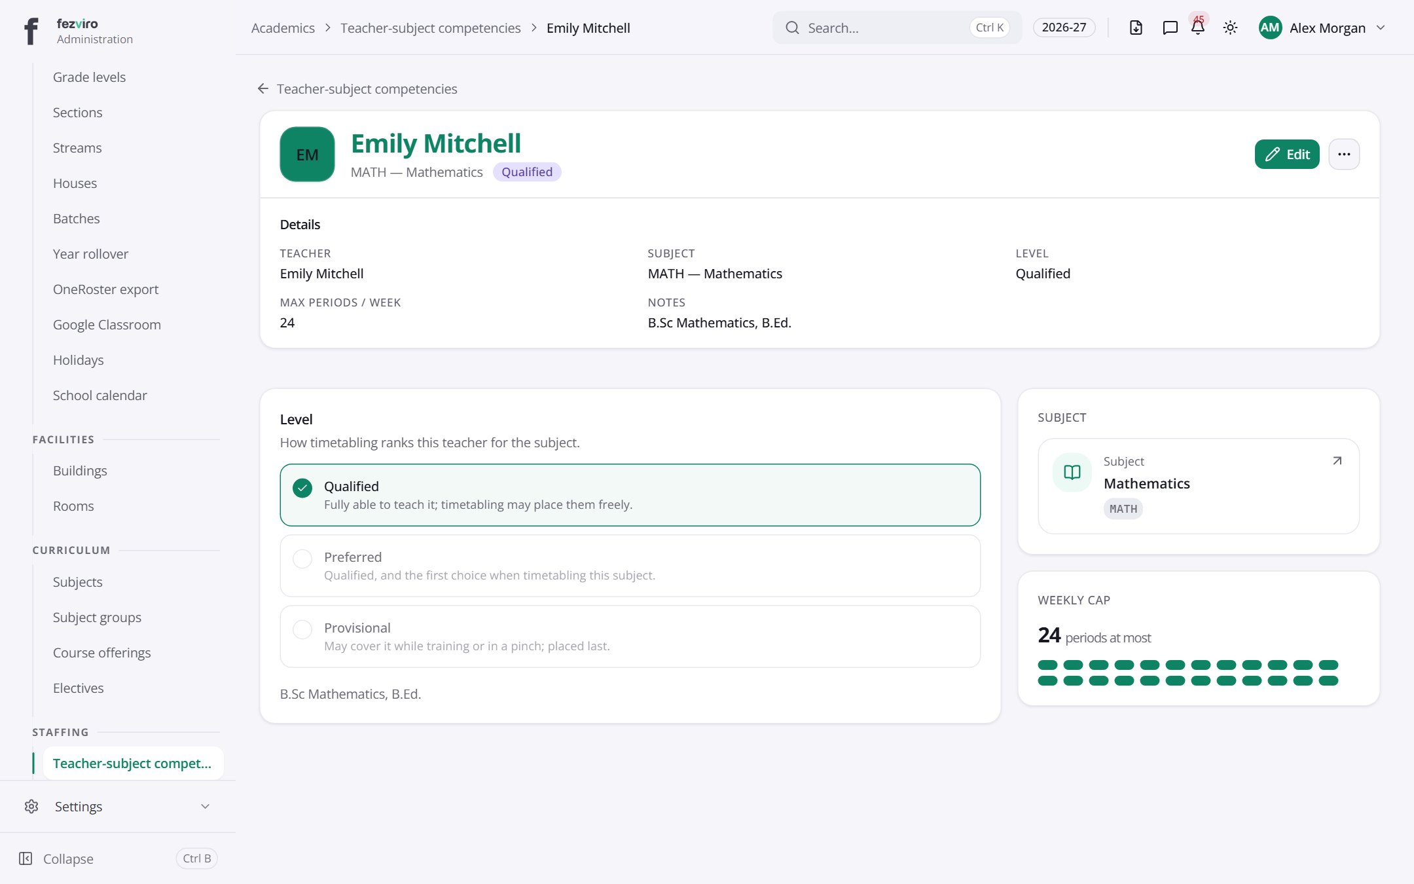Open OneRoster export sidebar item

[105, 289]
